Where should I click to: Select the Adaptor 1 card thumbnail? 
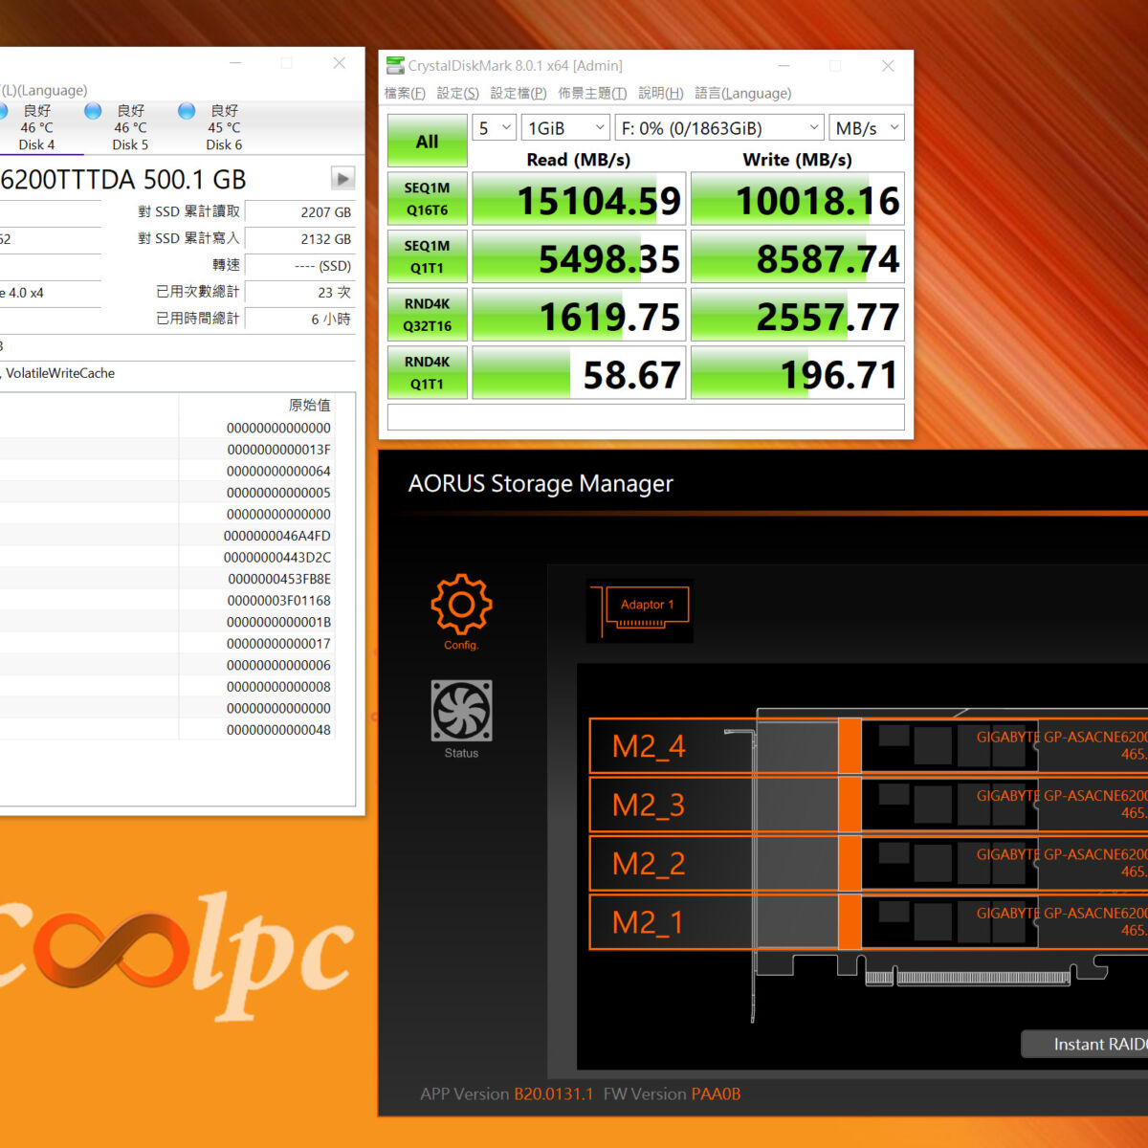[x=640, y=610]
